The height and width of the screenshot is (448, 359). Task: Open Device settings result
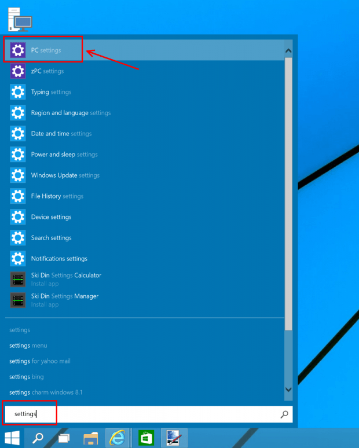145,217
